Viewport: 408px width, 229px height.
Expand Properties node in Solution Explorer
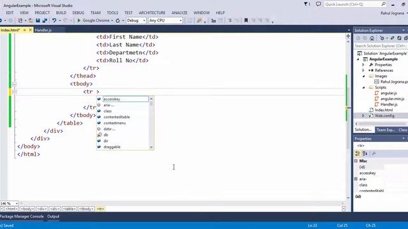pos(363,65)
